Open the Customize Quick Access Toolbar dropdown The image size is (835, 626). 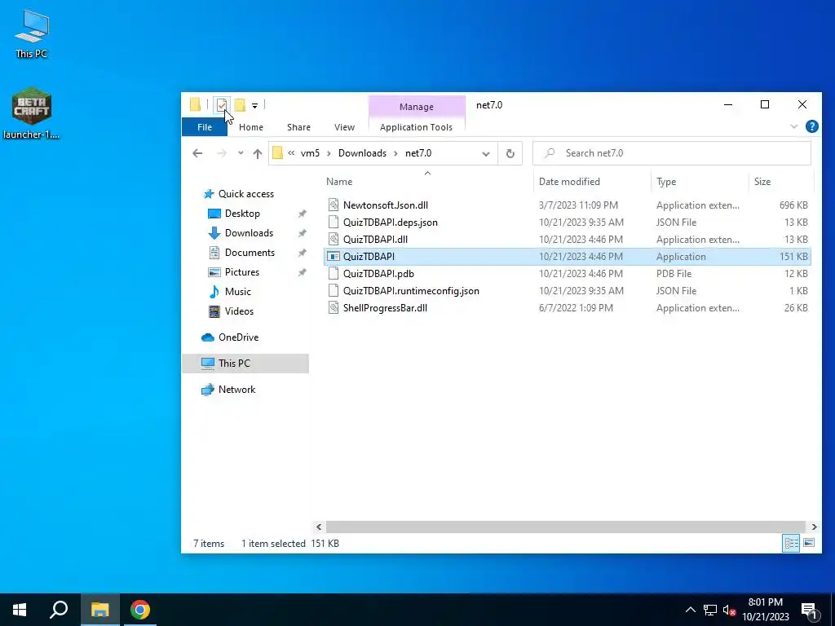tap(254, 105)
